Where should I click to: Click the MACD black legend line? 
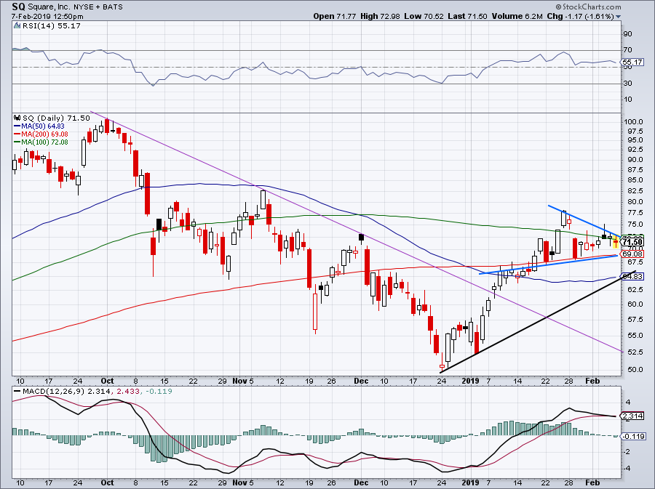click(x=17, y=391)
